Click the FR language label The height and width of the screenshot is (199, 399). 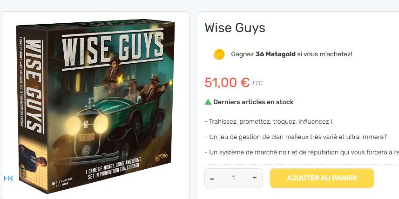pyautogui.click(x=8, y=179)
